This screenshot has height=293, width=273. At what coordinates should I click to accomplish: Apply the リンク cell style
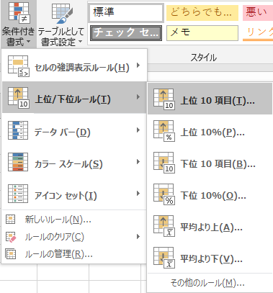tap(258, 33)
